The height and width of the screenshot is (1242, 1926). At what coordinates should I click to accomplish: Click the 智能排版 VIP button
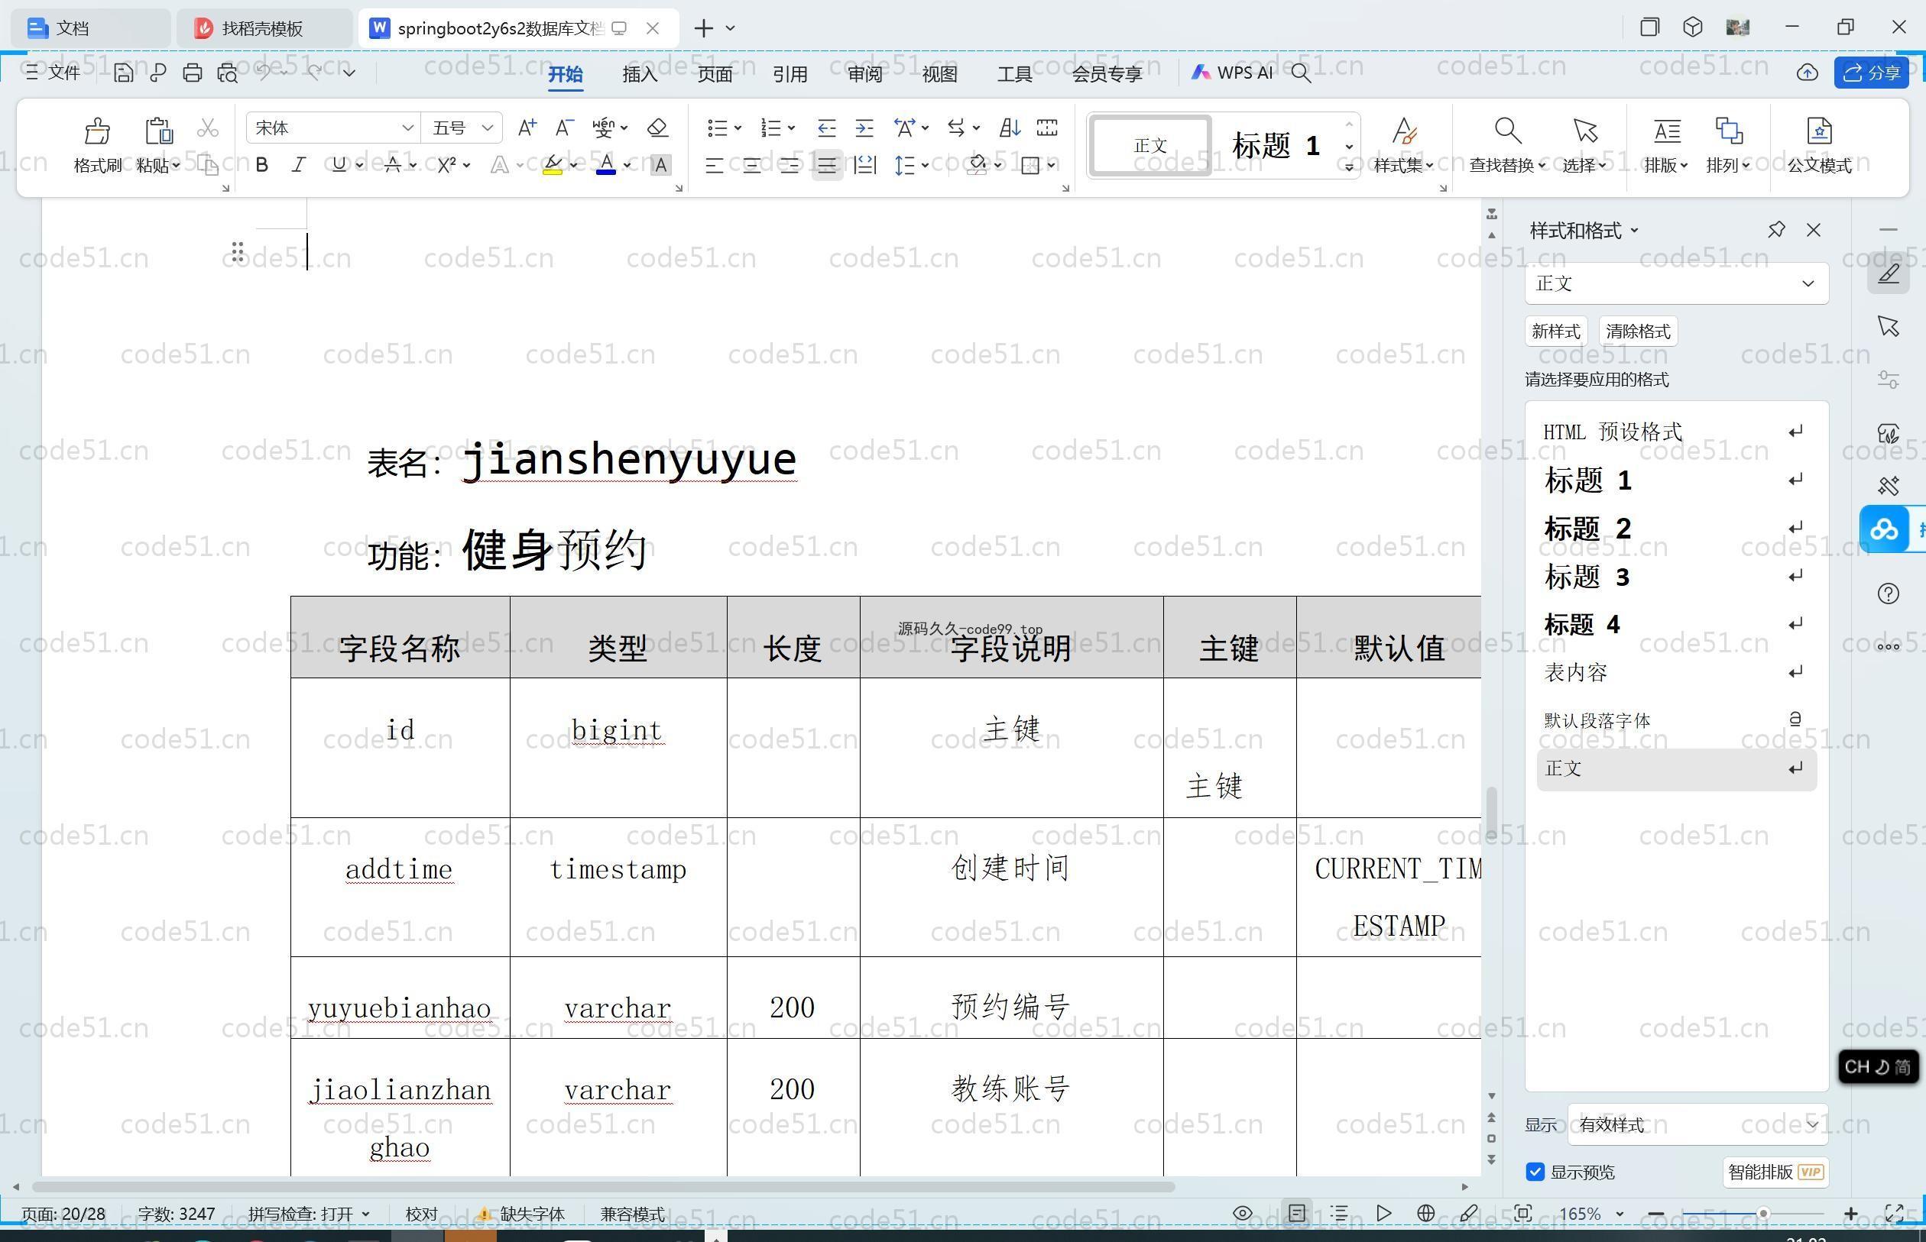point(1775,1172)
